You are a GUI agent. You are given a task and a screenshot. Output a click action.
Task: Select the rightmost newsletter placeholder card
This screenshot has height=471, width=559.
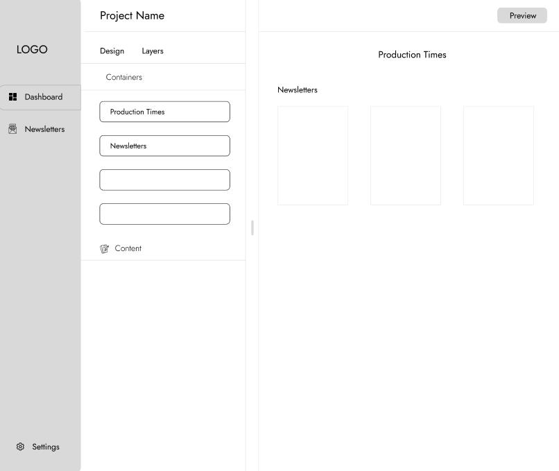click(498, 155)
